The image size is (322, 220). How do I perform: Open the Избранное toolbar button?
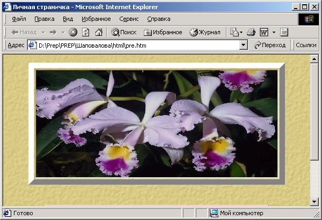point(163,32)
